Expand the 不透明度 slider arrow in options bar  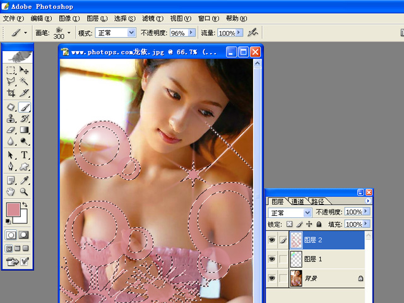(191, 32)
